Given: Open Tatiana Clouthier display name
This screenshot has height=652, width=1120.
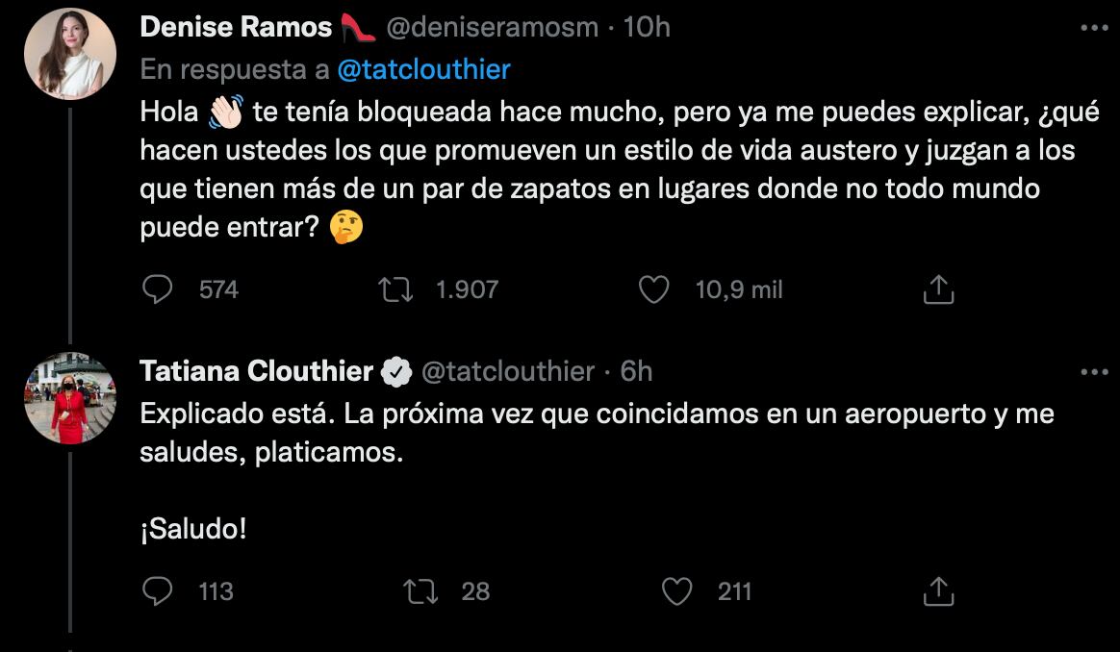Looking at the screenshot, I should tap(257, 371).
